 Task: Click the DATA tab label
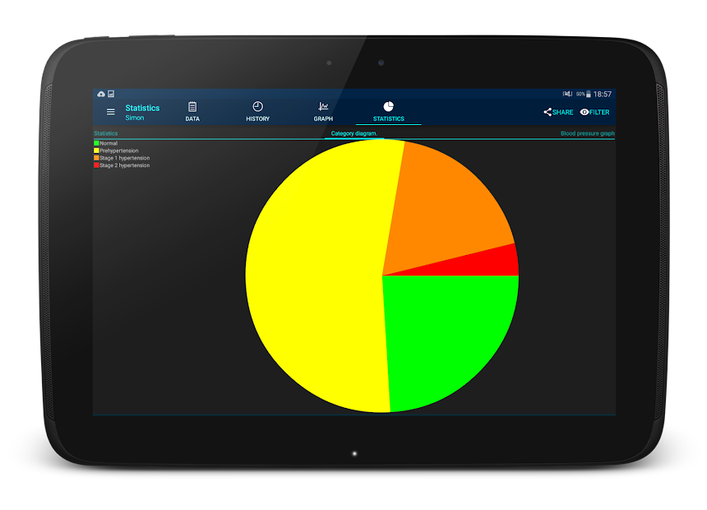(x=192, y=118)
